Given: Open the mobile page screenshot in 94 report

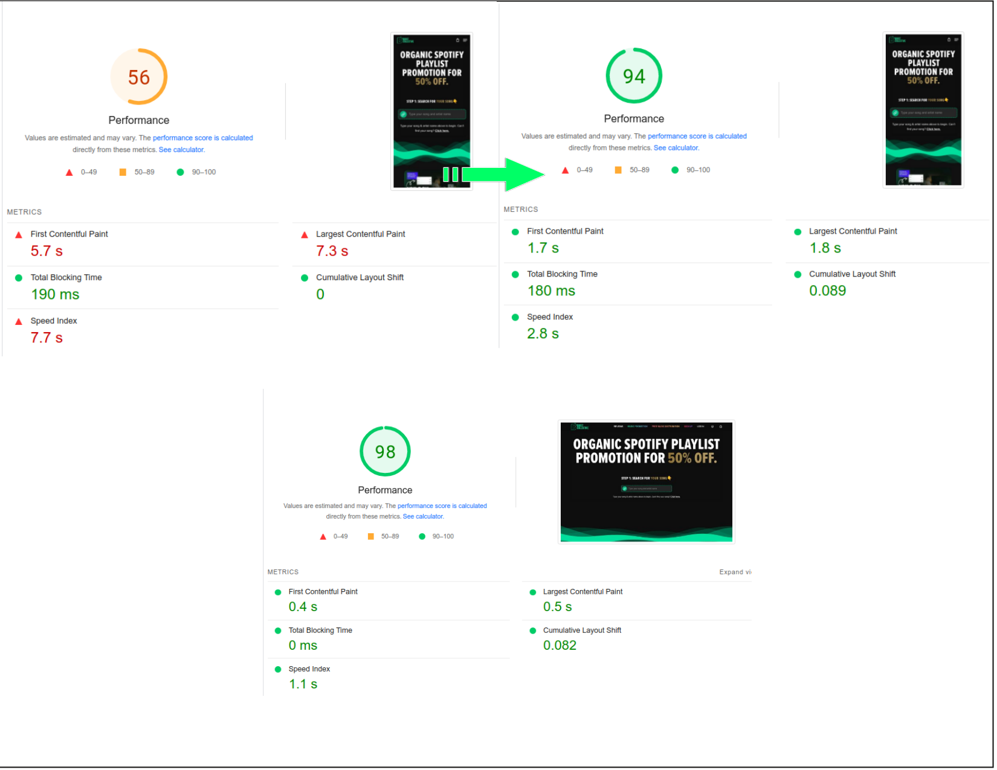Looking at the screenshot, I should [x=923, y=110].
